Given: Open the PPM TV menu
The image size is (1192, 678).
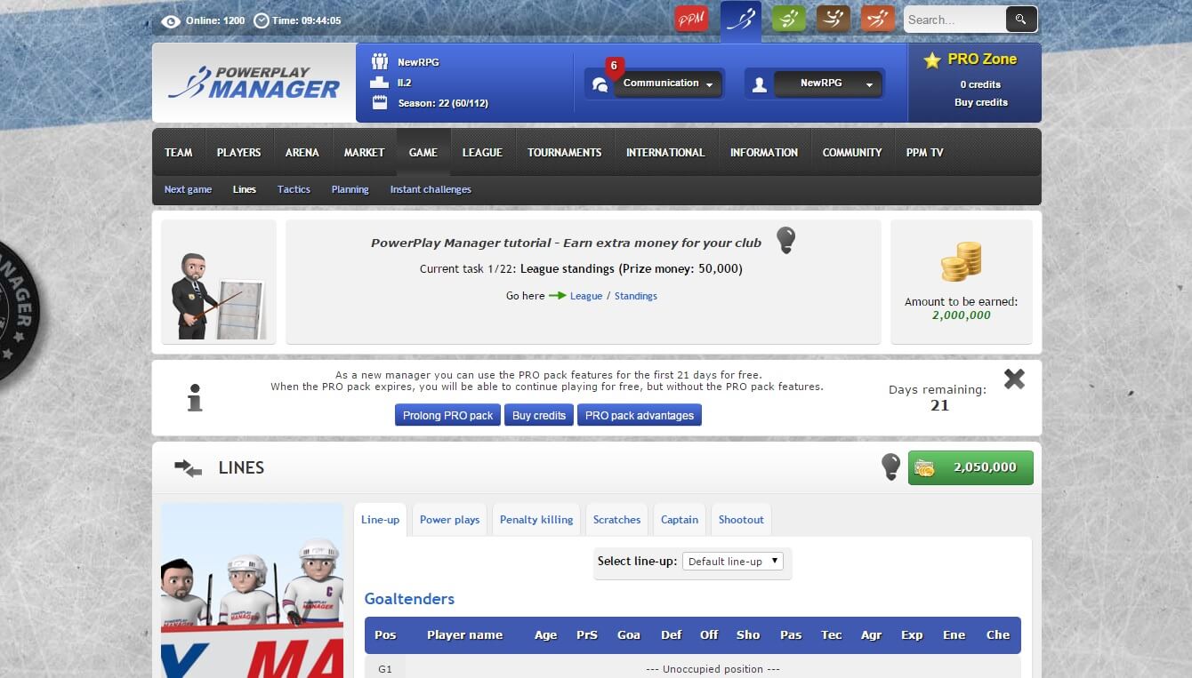Looking at the screenshot, I should (x=925, y=152).
